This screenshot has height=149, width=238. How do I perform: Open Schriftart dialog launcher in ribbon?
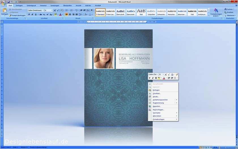pyautogui.click(x=63, y=18)
